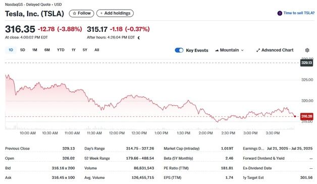Select the 5D range tab
The width and height of the screenshot is (317, 184).
pos(23,50)
